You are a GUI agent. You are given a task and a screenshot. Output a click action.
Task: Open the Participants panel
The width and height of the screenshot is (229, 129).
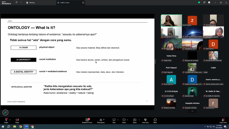pyautogui.click(x=101, y=121)
